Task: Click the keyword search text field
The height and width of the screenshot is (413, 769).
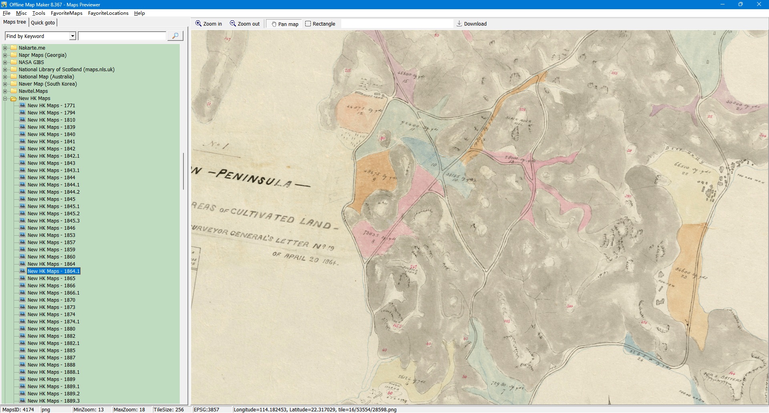Action: (122, 36)
